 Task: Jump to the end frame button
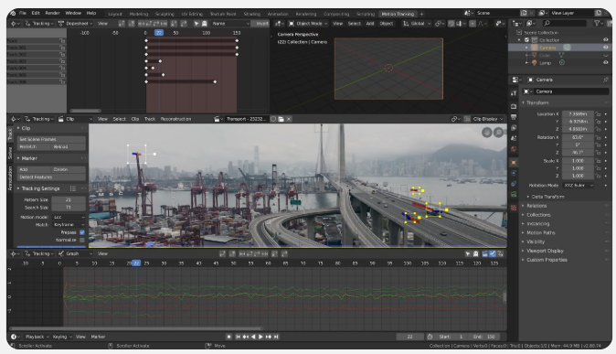pos(276,337)
